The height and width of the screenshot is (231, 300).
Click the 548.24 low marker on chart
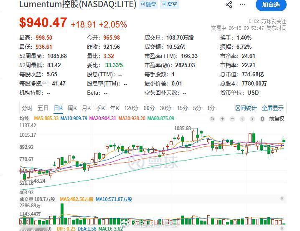pyautogui.click(x=38, y=181)
